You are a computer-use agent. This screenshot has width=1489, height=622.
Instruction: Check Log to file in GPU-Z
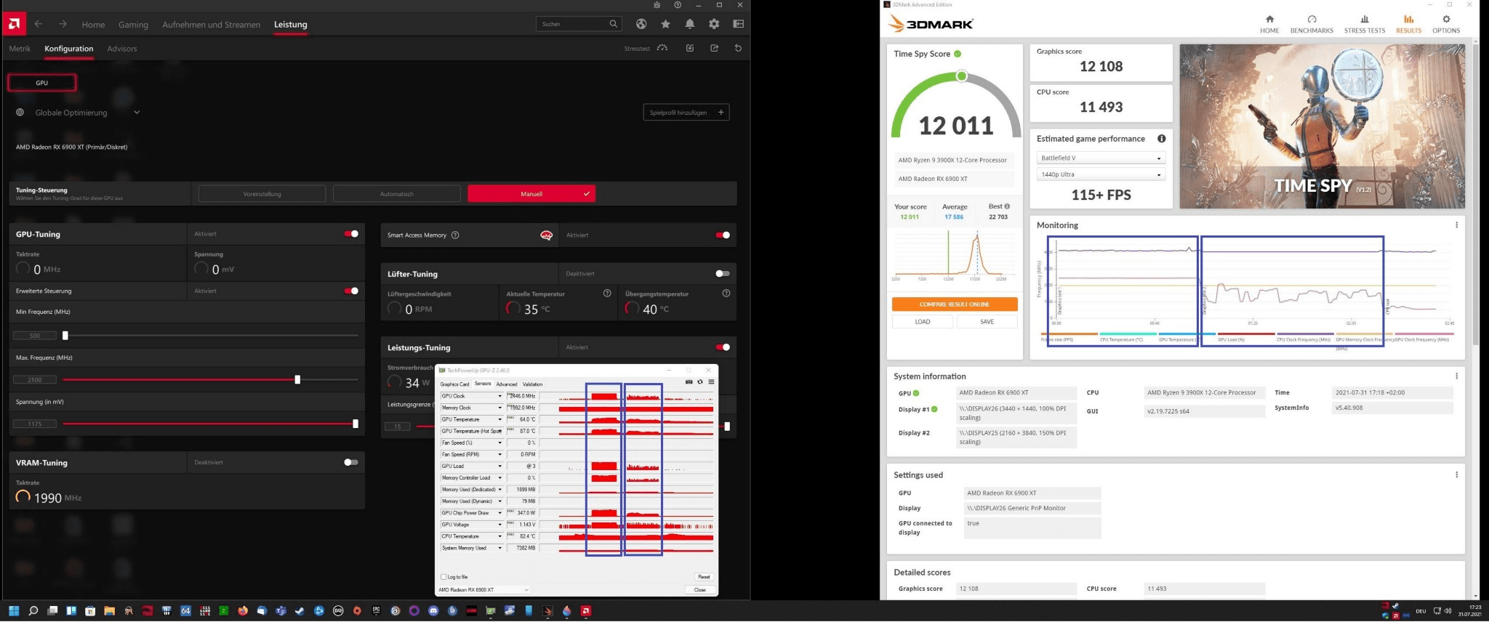(444, 577)
